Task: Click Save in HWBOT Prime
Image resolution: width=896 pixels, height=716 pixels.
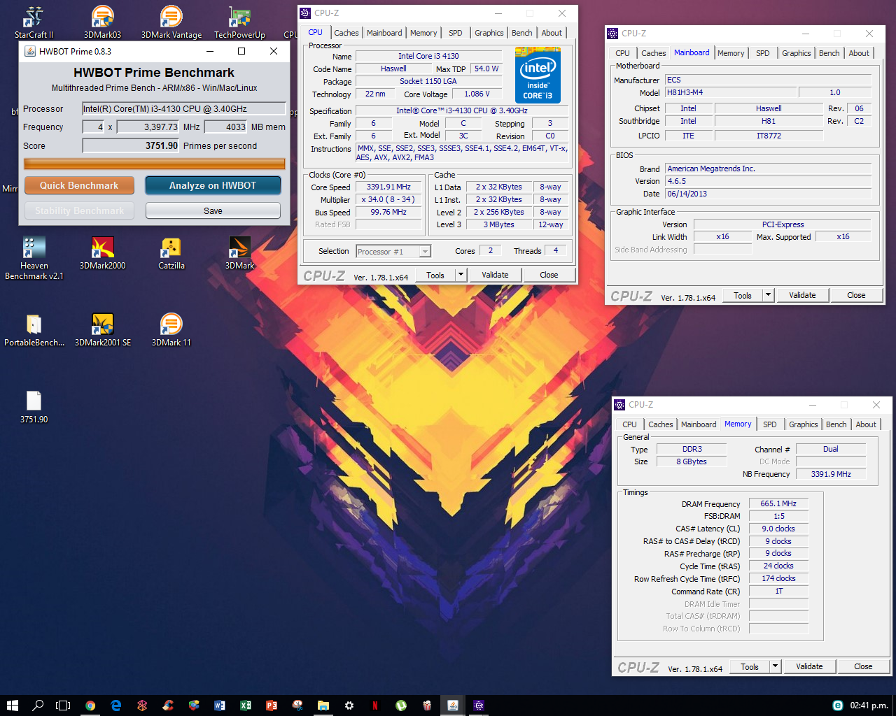Action: (x=213, y=210)
